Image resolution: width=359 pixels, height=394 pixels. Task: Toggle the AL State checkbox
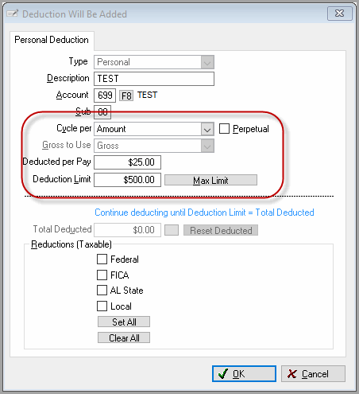point(102,291)
